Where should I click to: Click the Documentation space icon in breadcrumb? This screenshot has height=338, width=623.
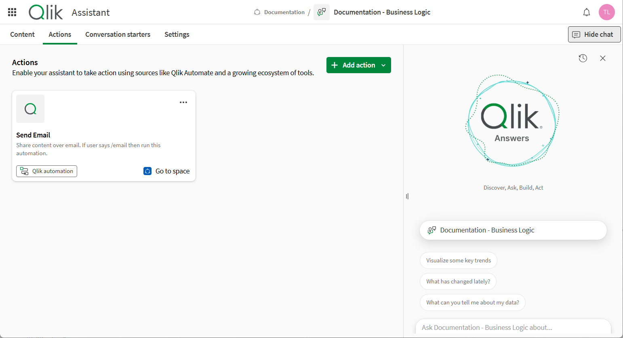click(257, 12)
